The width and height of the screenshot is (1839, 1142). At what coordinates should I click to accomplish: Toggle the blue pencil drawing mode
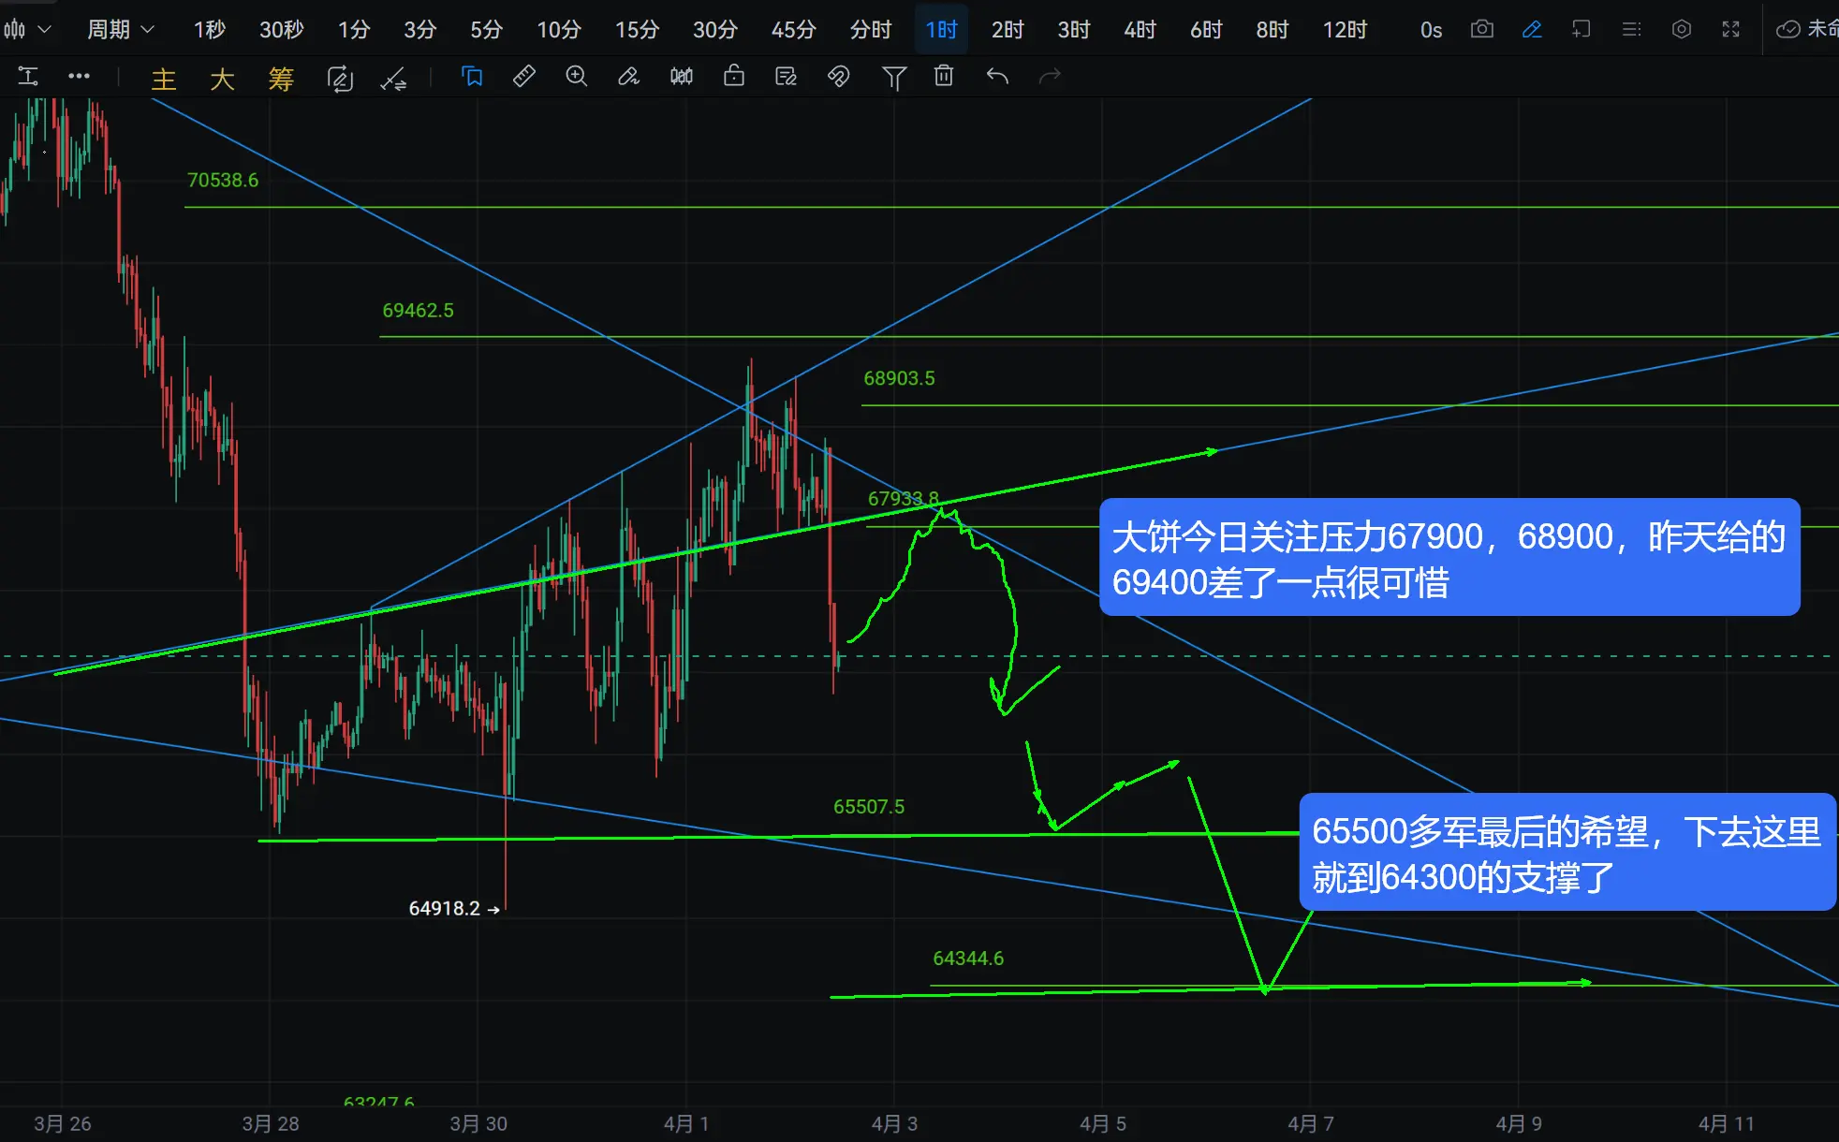click(x=1532, y=29)
